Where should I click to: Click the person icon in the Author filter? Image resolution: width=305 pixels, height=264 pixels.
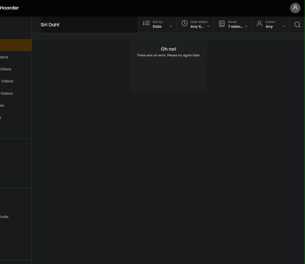tap(259, 23)
